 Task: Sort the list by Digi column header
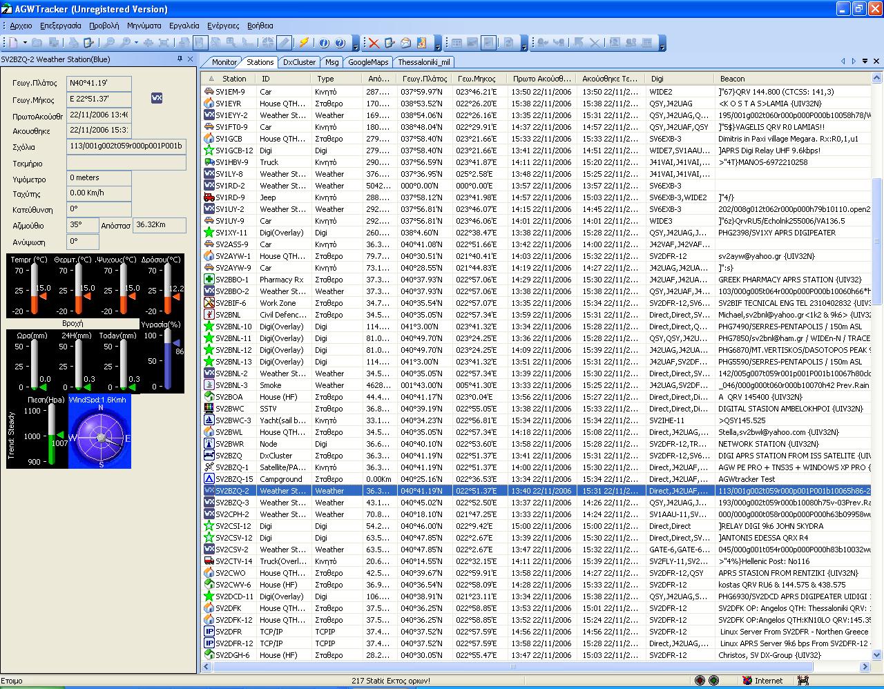click(680, 79)
